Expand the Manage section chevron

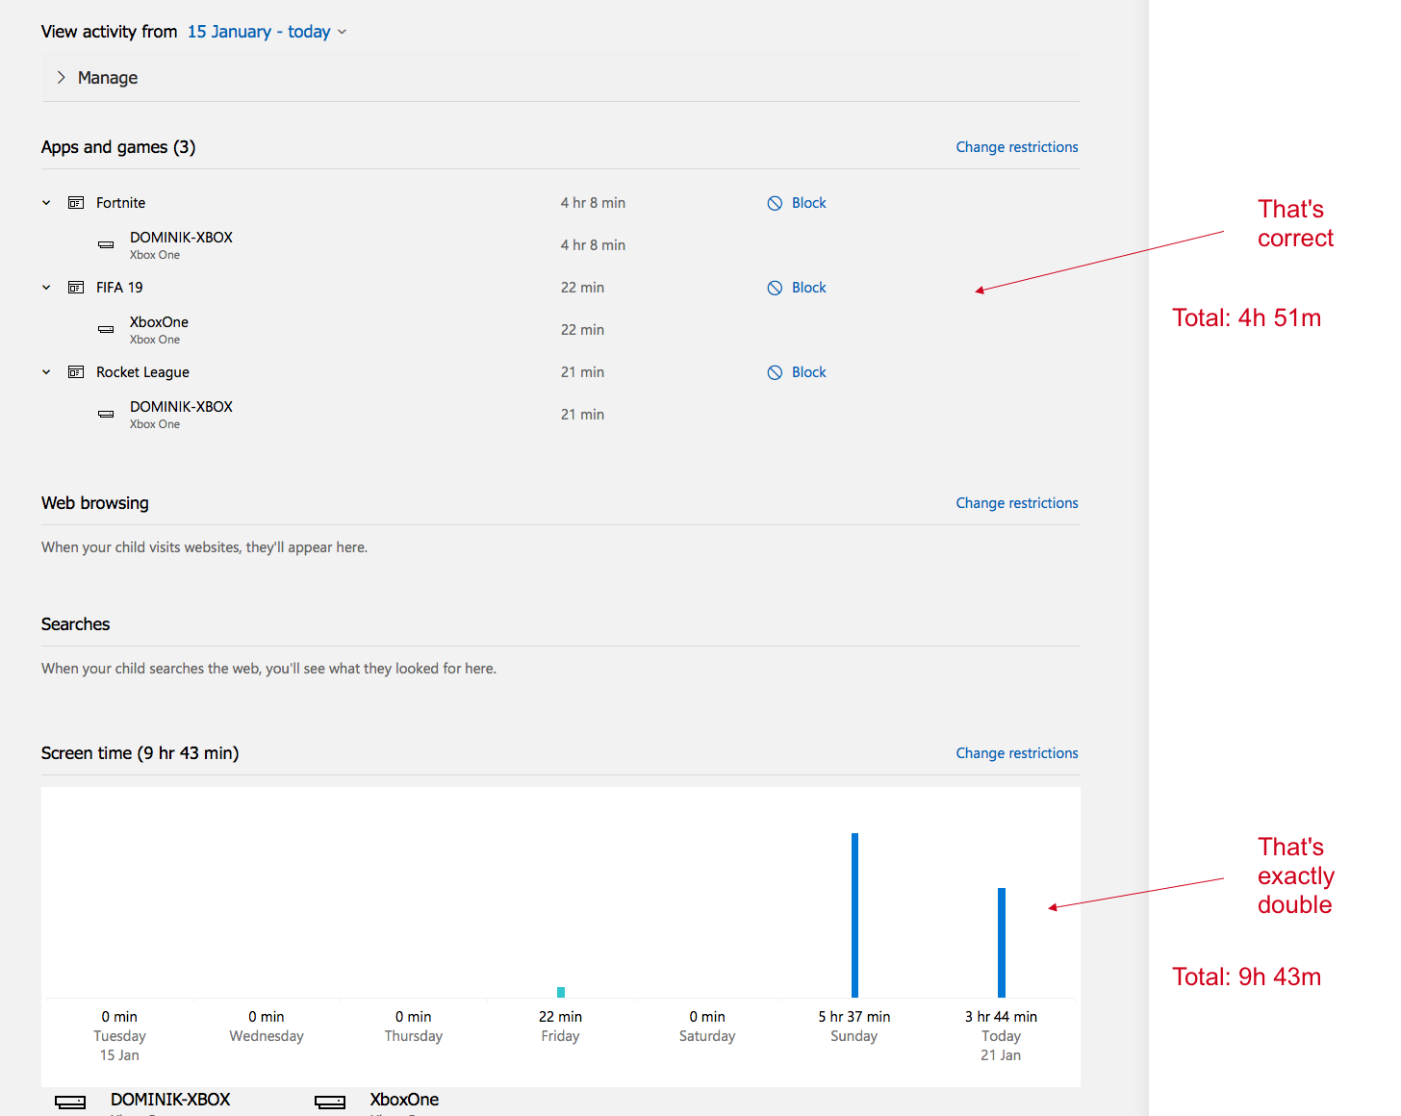[61, 77]
